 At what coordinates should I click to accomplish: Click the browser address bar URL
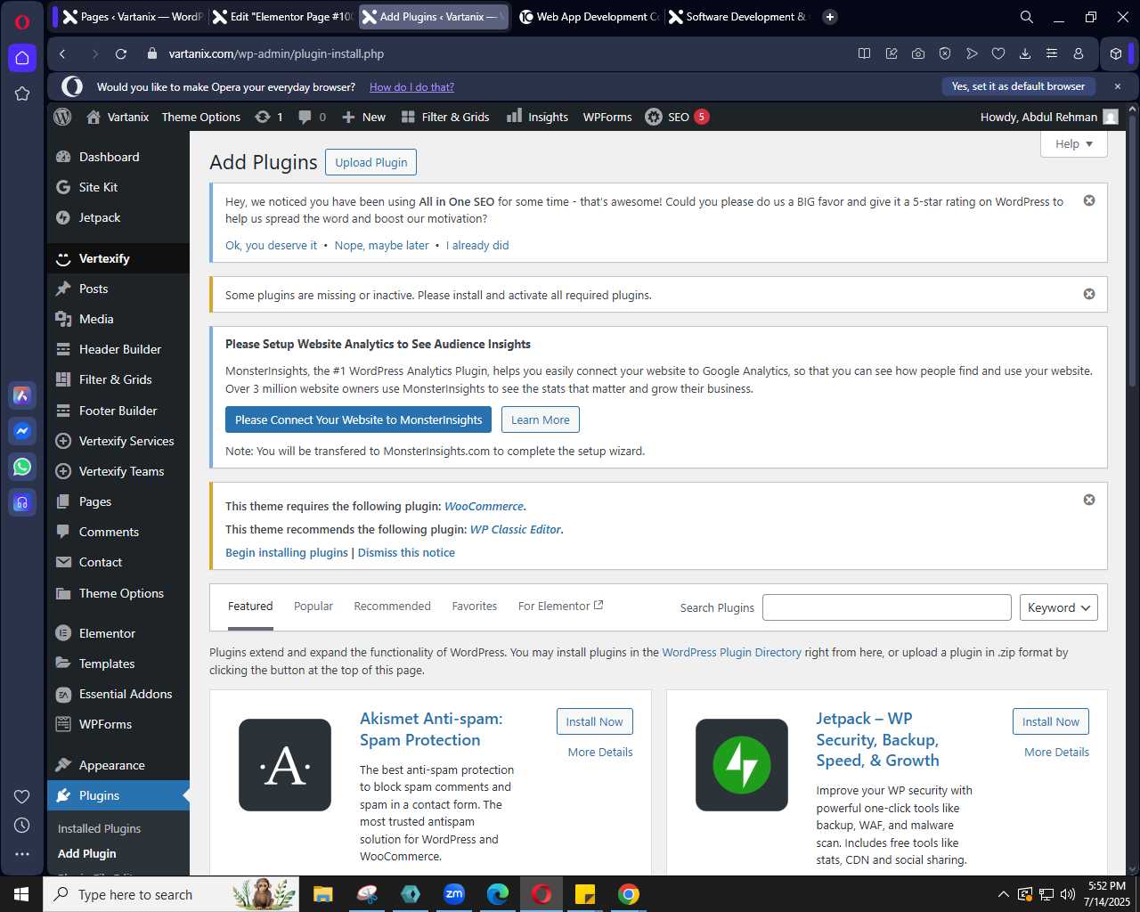pyautogui.click(x=276, y=53)
